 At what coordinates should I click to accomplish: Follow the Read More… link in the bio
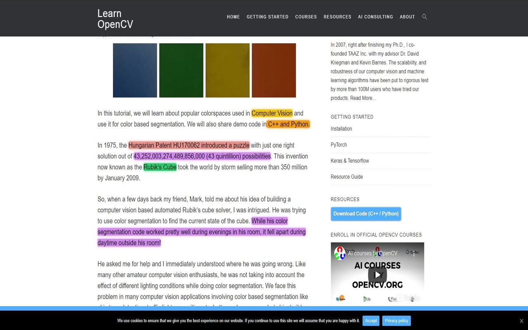point(363,98)
